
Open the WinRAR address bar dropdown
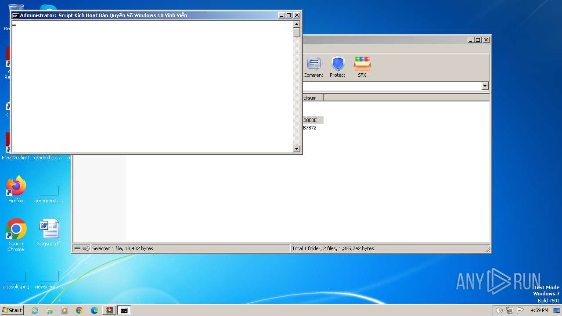pos(485,86)
